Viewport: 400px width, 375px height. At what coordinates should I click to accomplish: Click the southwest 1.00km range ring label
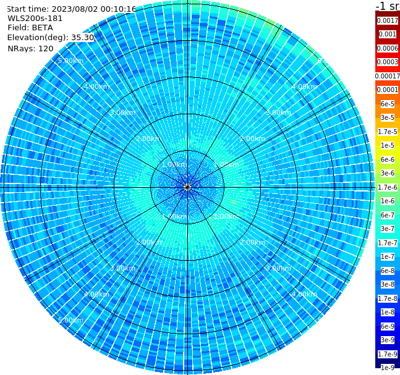click(175, 216)
